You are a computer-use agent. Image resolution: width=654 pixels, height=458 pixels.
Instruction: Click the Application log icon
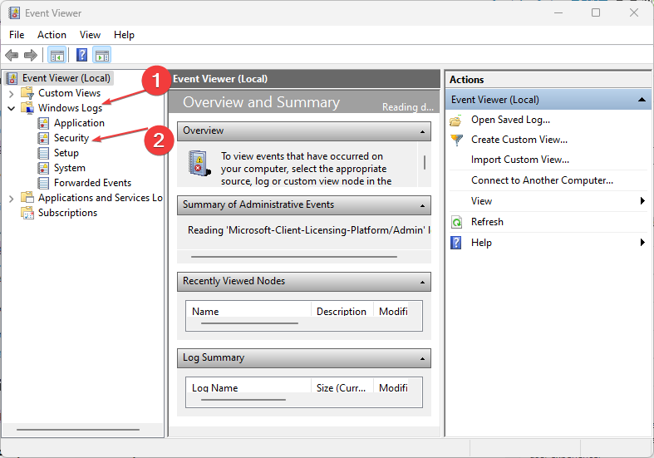[x=43, y=123]
